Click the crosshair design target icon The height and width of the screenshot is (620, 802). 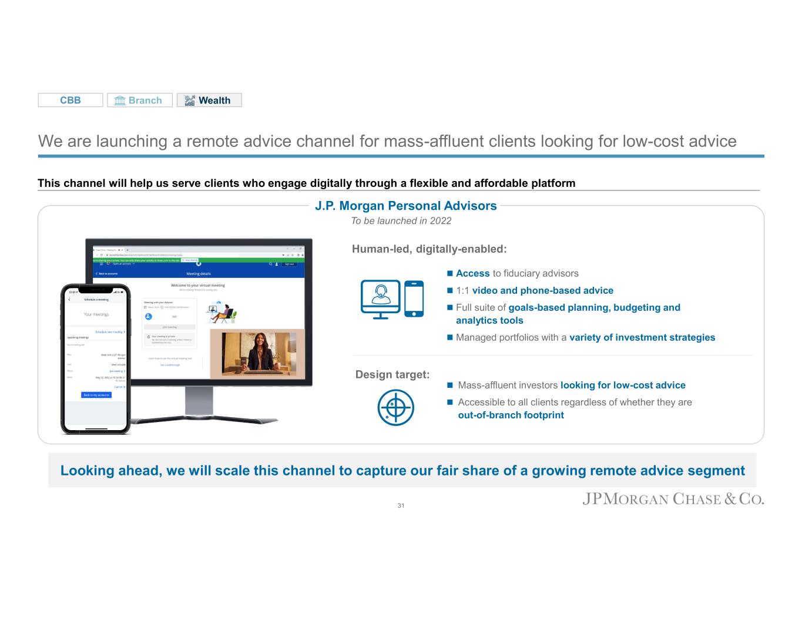(395, 407)
